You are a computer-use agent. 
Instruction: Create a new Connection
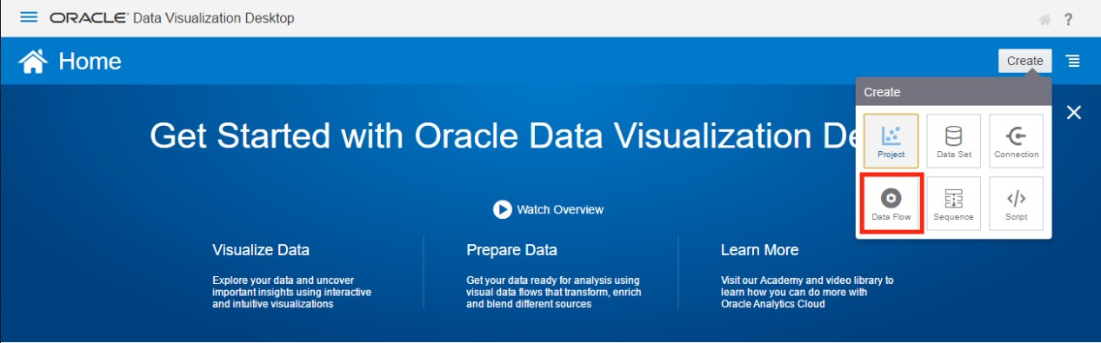pyautogui.click(x=1017, y=141)
